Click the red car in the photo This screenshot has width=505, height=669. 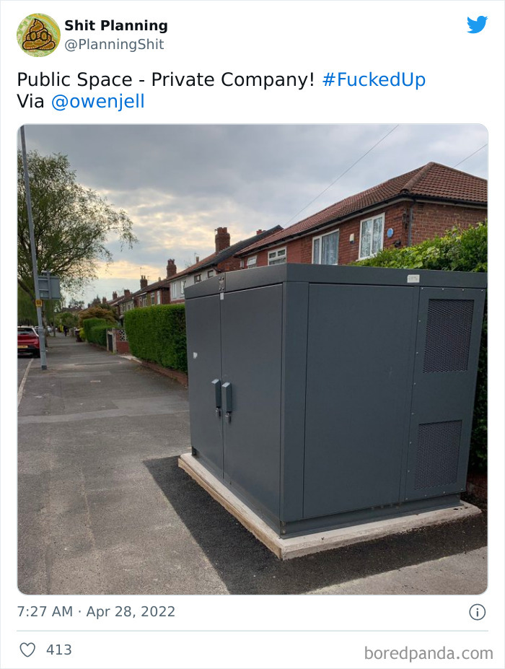pos(28,341)
